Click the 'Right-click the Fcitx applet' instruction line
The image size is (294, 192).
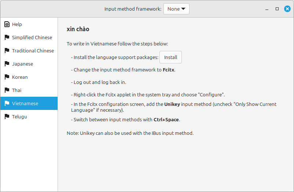148,95
